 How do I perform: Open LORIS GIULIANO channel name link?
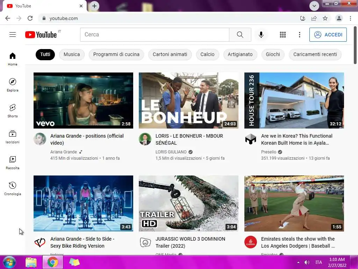pos(171,152)
